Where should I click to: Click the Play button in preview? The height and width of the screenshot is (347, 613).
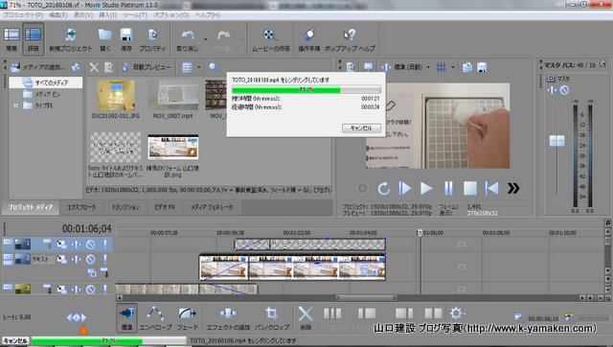pos(426,189)
